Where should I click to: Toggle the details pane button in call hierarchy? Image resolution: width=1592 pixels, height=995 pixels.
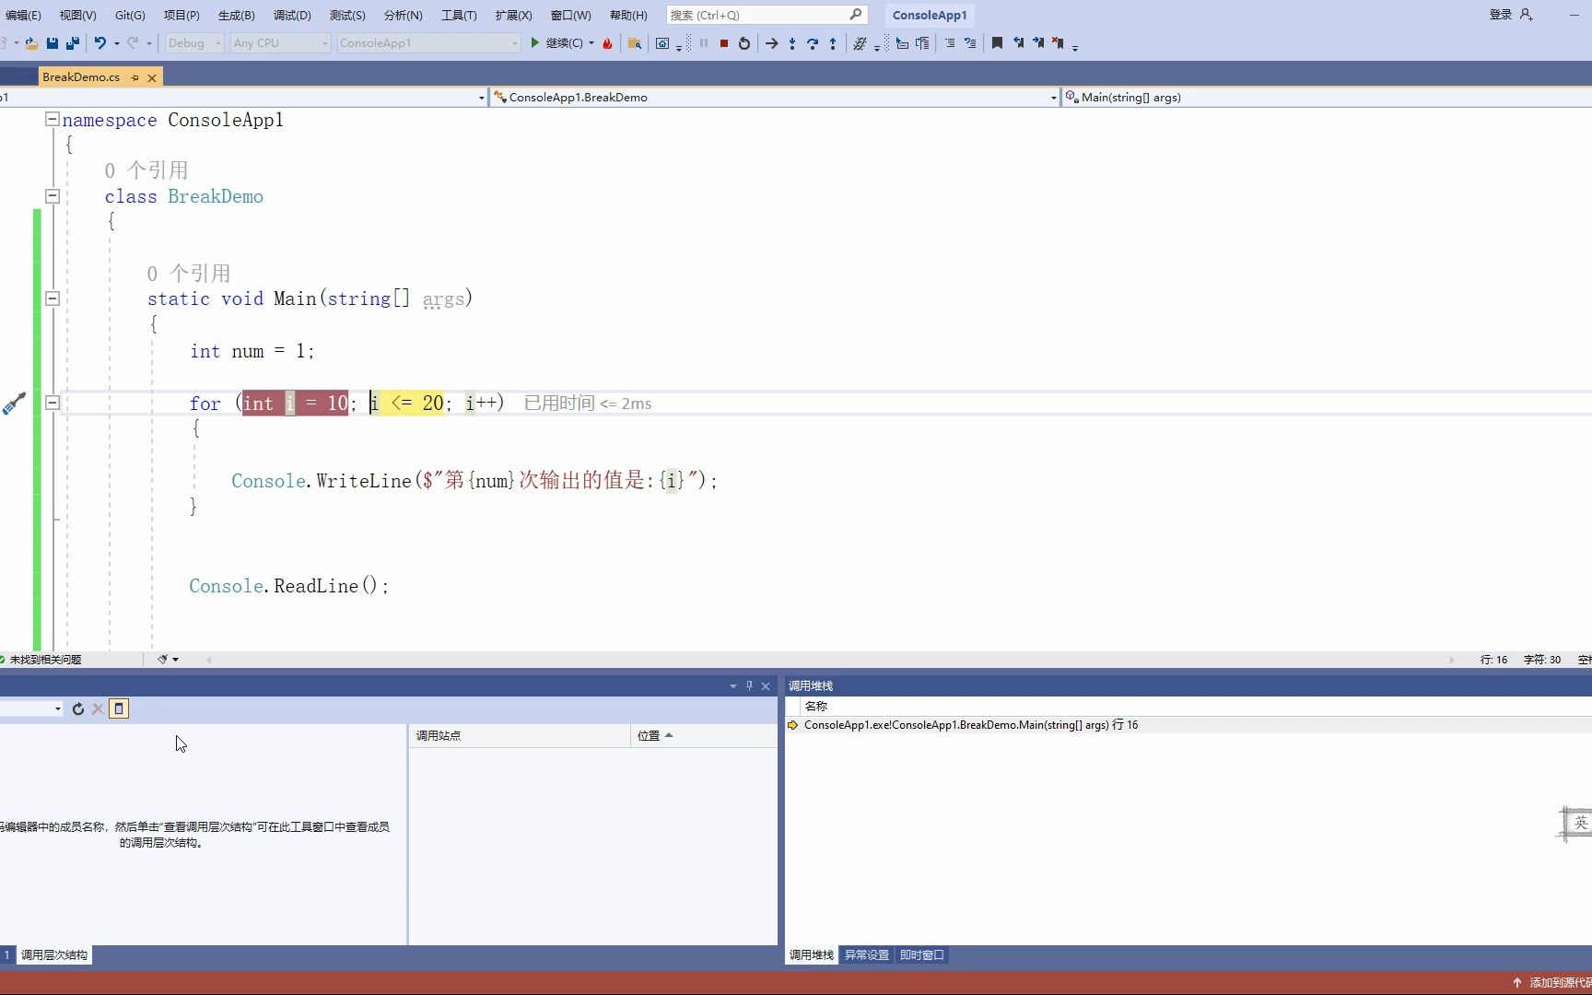coord(119,708)
